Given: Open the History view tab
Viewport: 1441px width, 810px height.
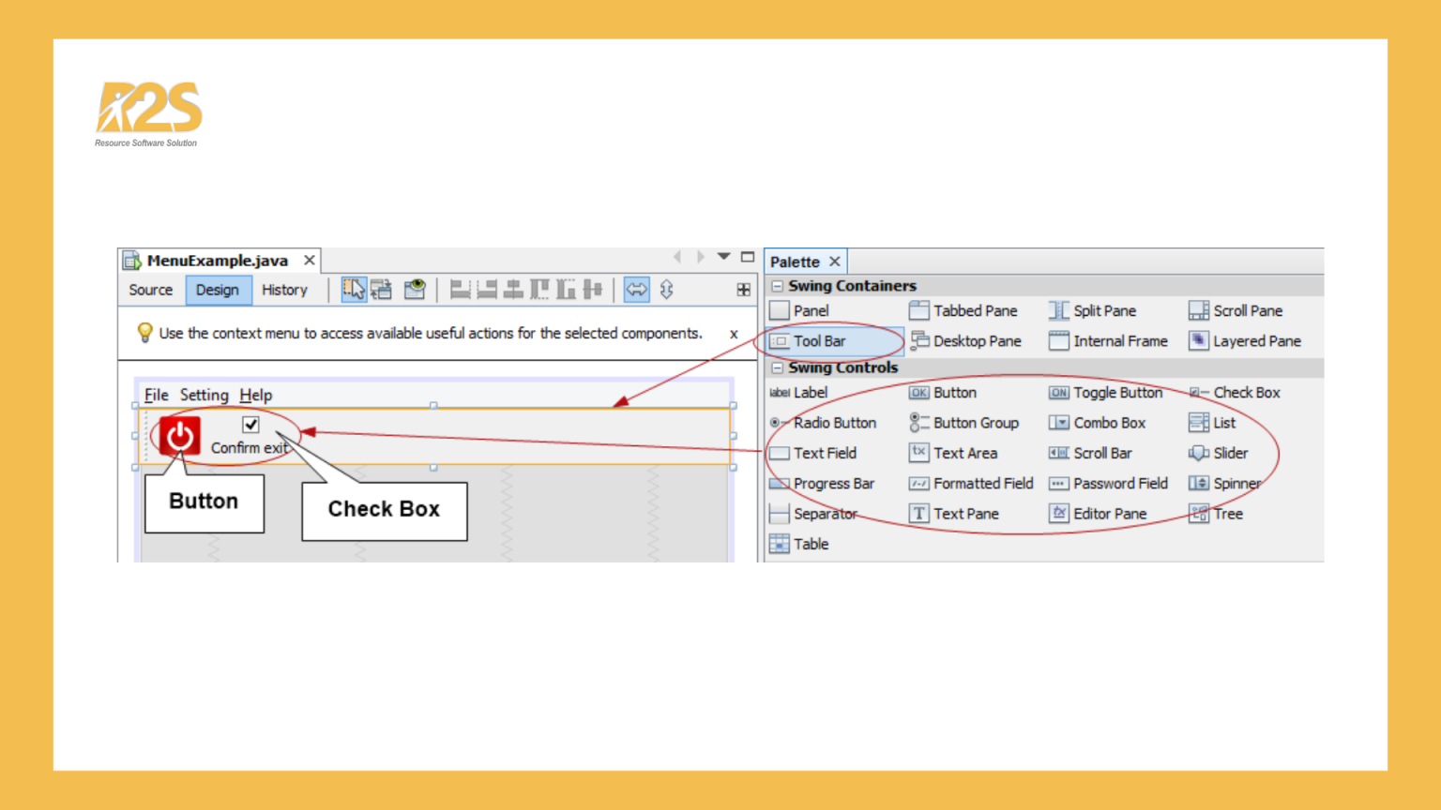Looking at the screenshot, I should point(284,290).
